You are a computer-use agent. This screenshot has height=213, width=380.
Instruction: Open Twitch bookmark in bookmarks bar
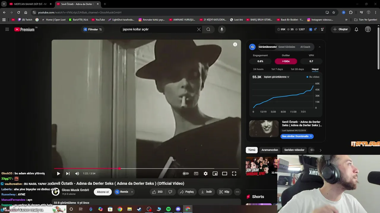(25, 20)
